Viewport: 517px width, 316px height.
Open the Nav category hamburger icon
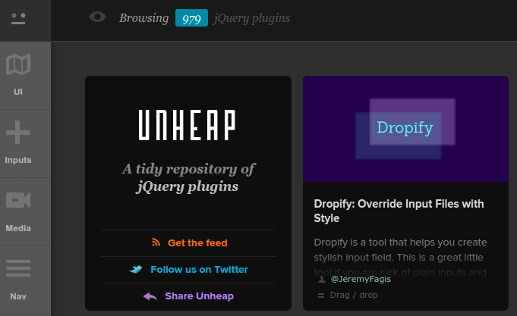[18, 268]
